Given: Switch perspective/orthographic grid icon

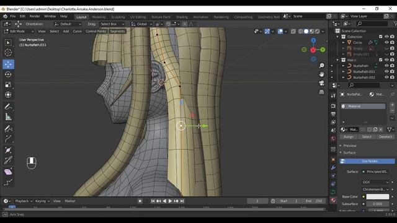Looking at the screenshot, I should (x=321, y=92).
